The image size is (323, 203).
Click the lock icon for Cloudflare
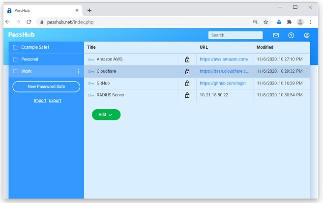coord(187,71)
